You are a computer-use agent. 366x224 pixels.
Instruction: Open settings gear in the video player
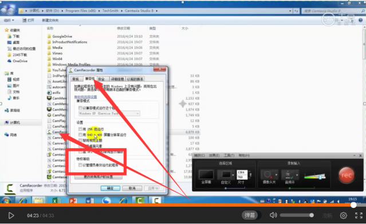[343, 215]
